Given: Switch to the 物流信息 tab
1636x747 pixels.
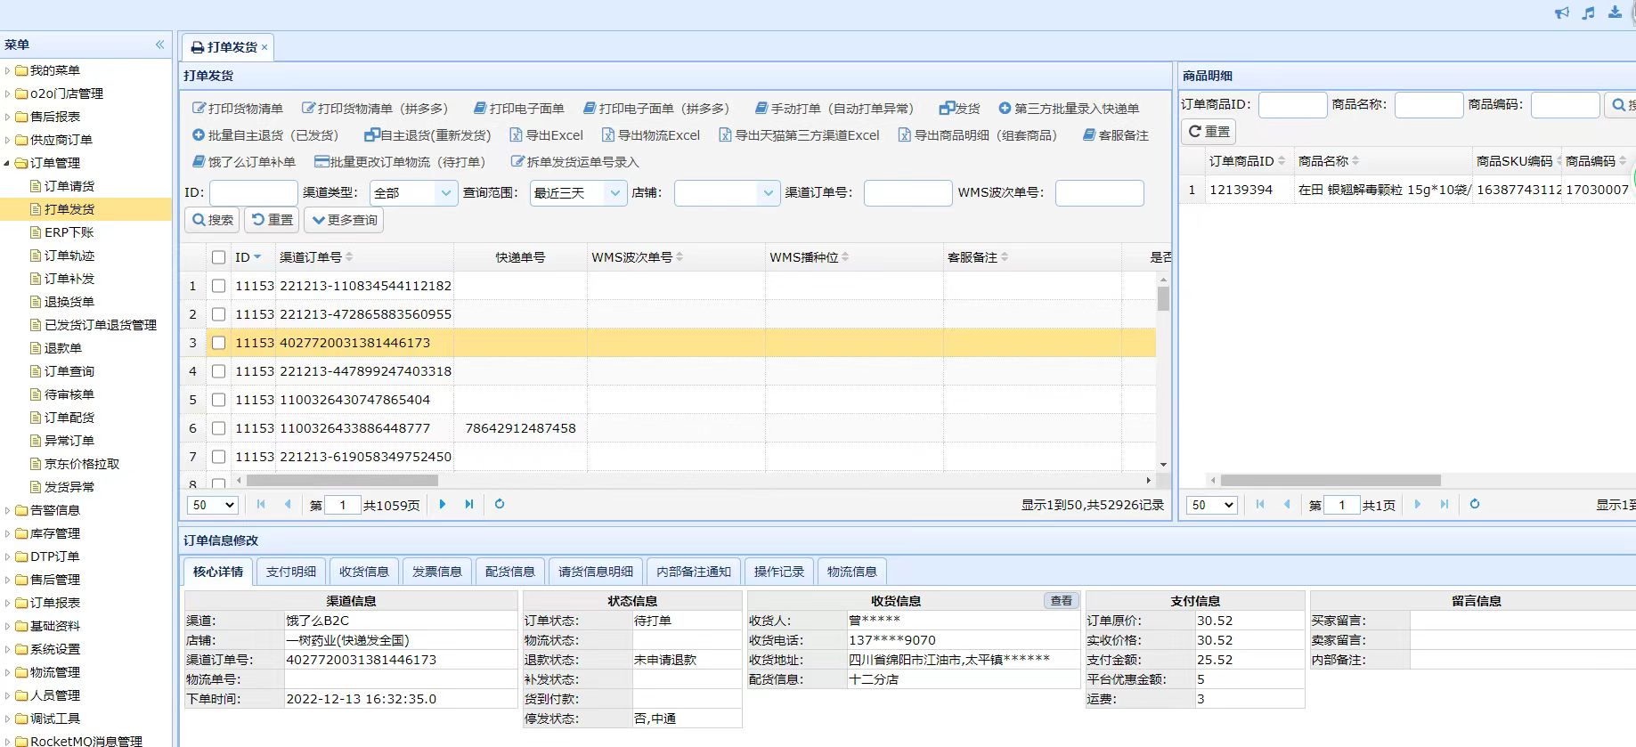Looking at the screenshot, I should tap(852, 572).
